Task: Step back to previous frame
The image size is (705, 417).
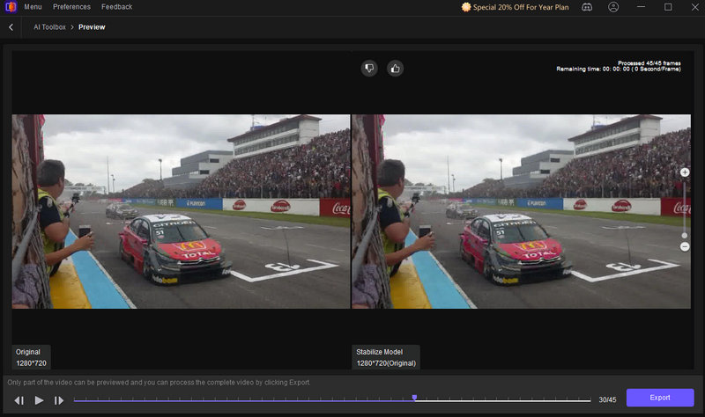Action: 19,400
